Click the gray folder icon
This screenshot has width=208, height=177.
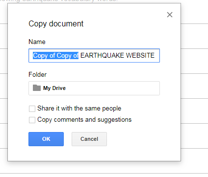point(37,88)
